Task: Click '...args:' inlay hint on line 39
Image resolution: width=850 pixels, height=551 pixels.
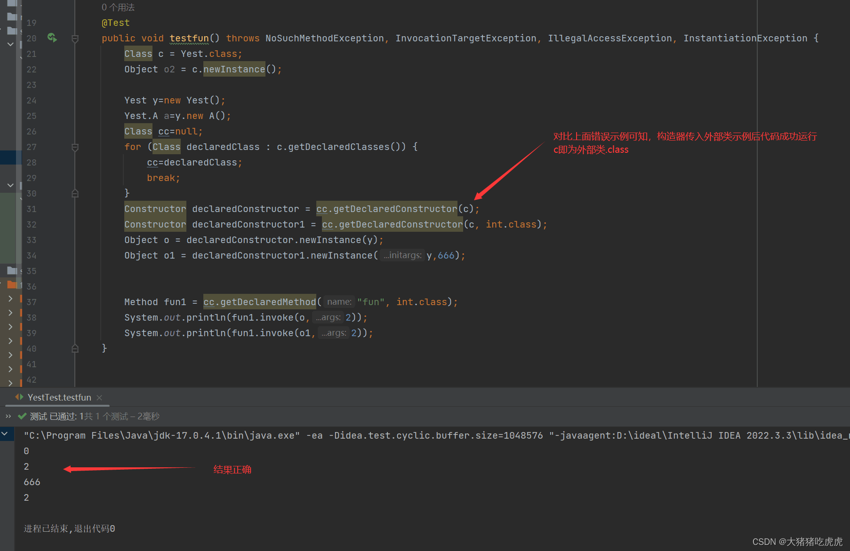Action: coord(334,333)
